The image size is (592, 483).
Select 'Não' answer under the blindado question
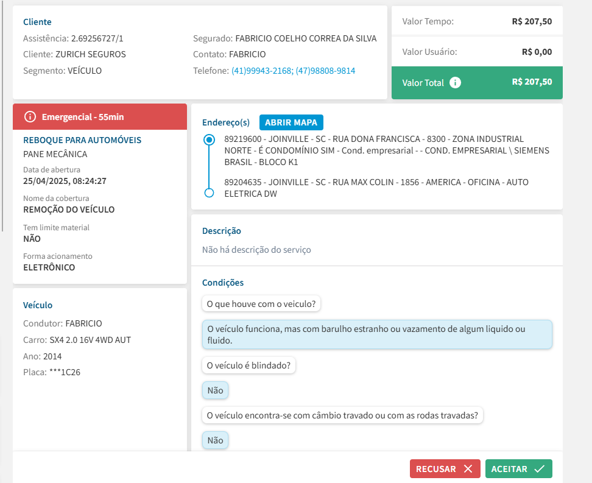tap(215, 390)
